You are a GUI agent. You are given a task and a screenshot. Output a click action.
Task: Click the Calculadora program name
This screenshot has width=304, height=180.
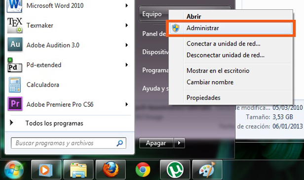click(43, 85)
